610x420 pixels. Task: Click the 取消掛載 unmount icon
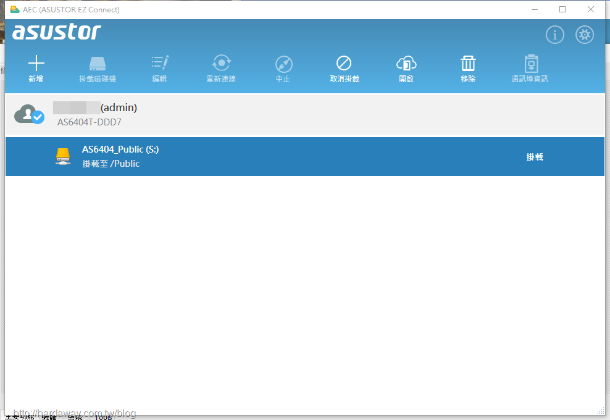tap(344, 63)
